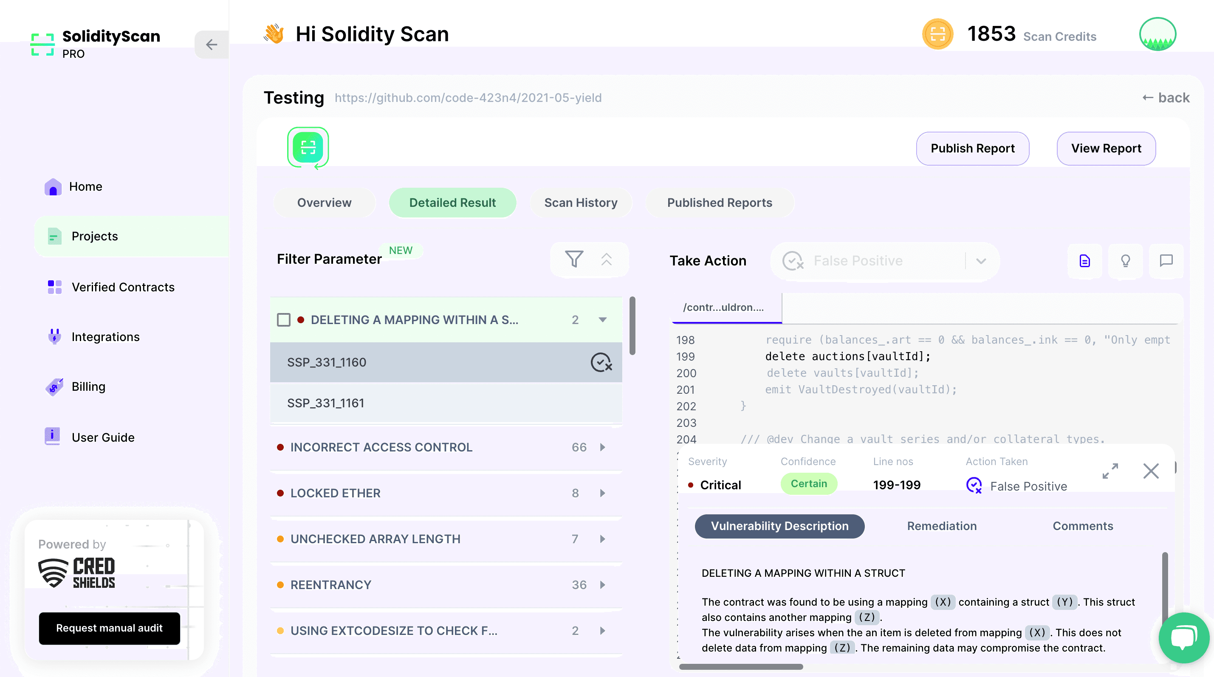Open the remediation lightbulb icon
1214x677 pixels.
(1125, 260)
